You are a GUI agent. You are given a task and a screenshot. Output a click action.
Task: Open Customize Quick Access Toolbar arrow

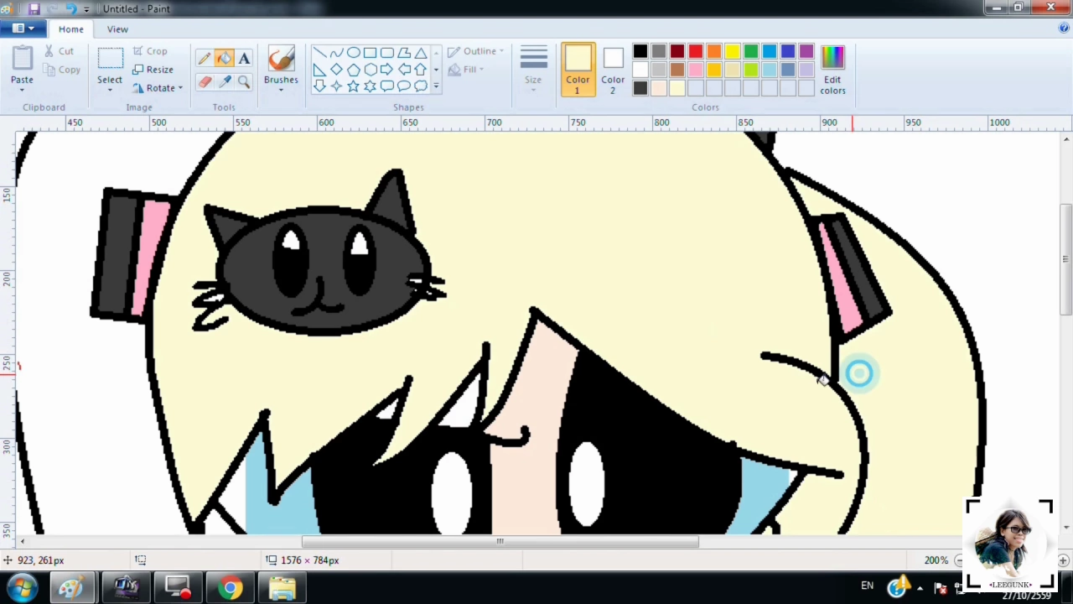86,9
